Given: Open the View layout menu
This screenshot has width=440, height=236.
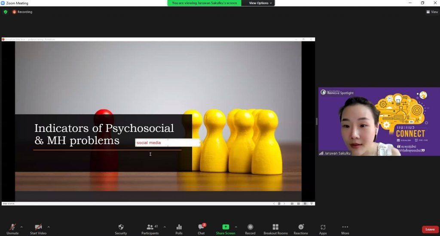Looking at the screenshot, I should pos(432,12).
